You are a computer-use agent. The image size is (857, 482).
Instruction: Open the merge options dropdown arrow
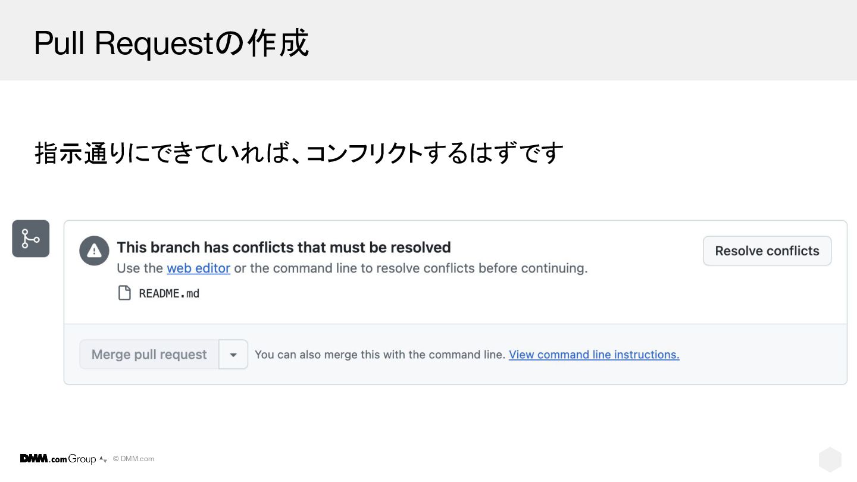coord(233,355)
